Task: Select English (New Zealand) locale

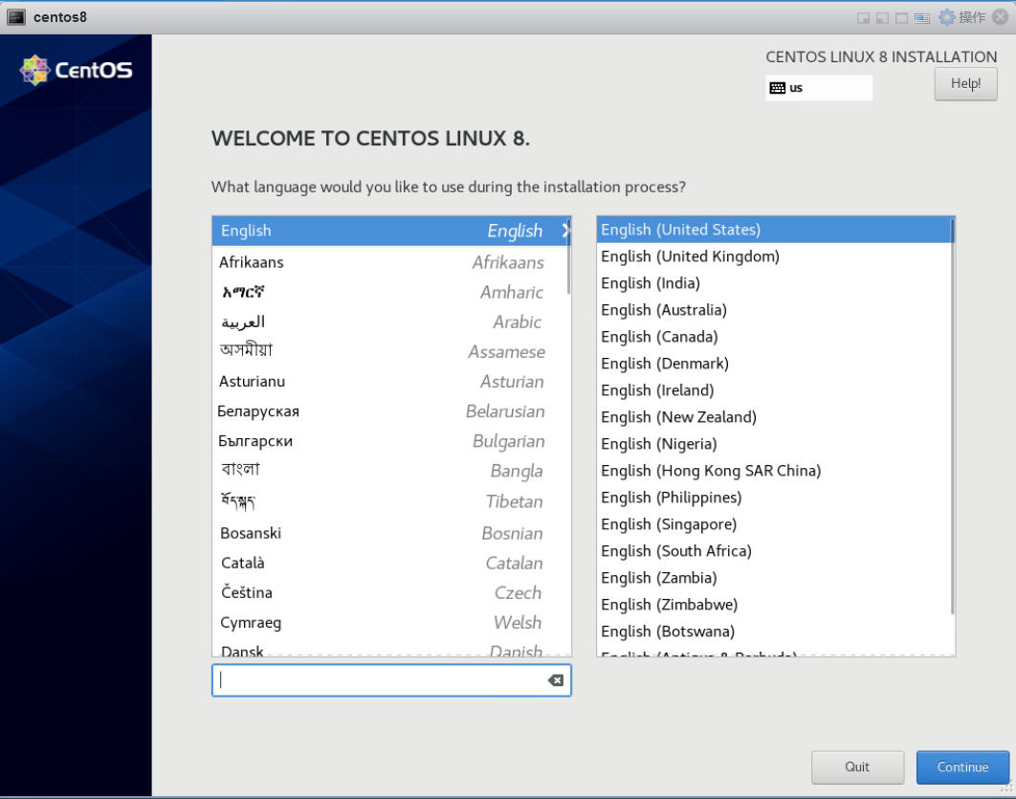Action: coord(774,417)
